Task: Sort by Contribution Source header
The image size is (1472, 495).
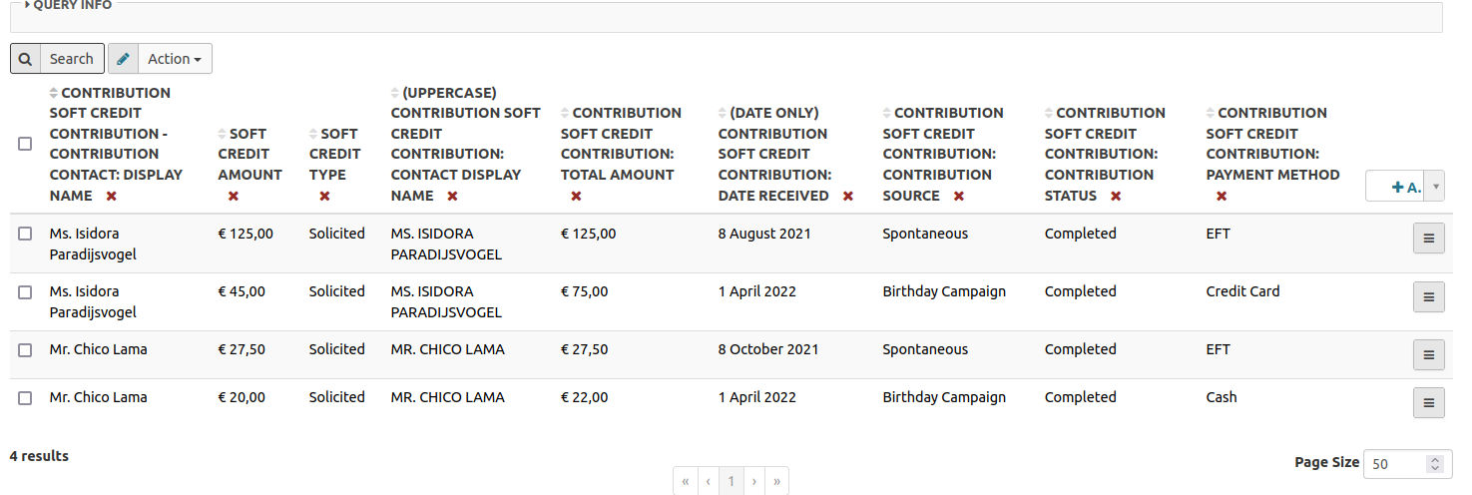Action: (x=942, y=154)
